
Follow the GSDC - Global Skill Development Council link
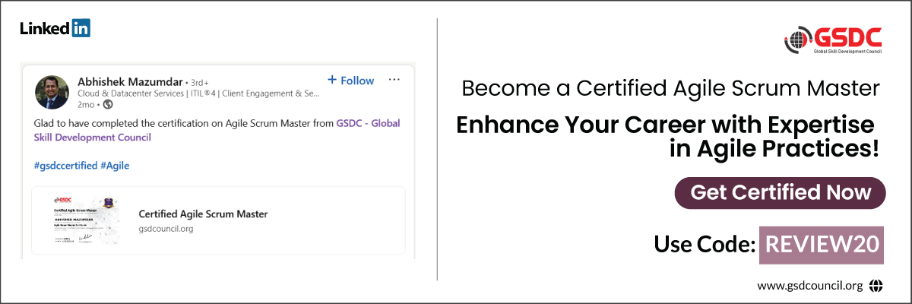pyautogui.click(x=368, y=123)
